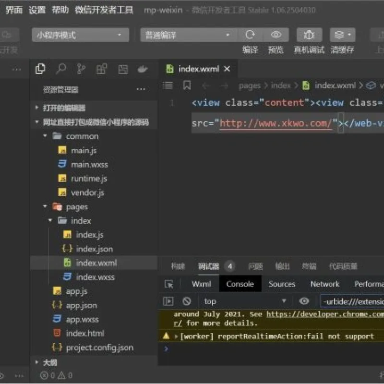Open the 微信开发者工具 menu

point(104,10)
